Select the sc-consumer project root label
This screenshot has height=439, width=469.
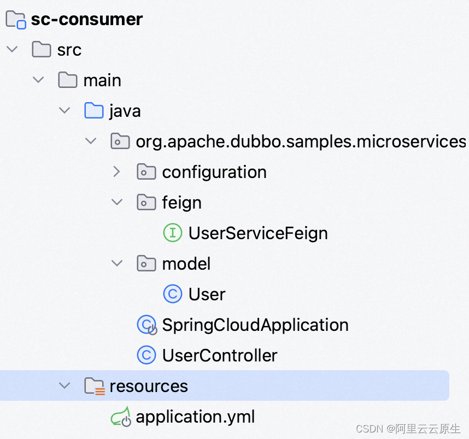click(87, 20)
